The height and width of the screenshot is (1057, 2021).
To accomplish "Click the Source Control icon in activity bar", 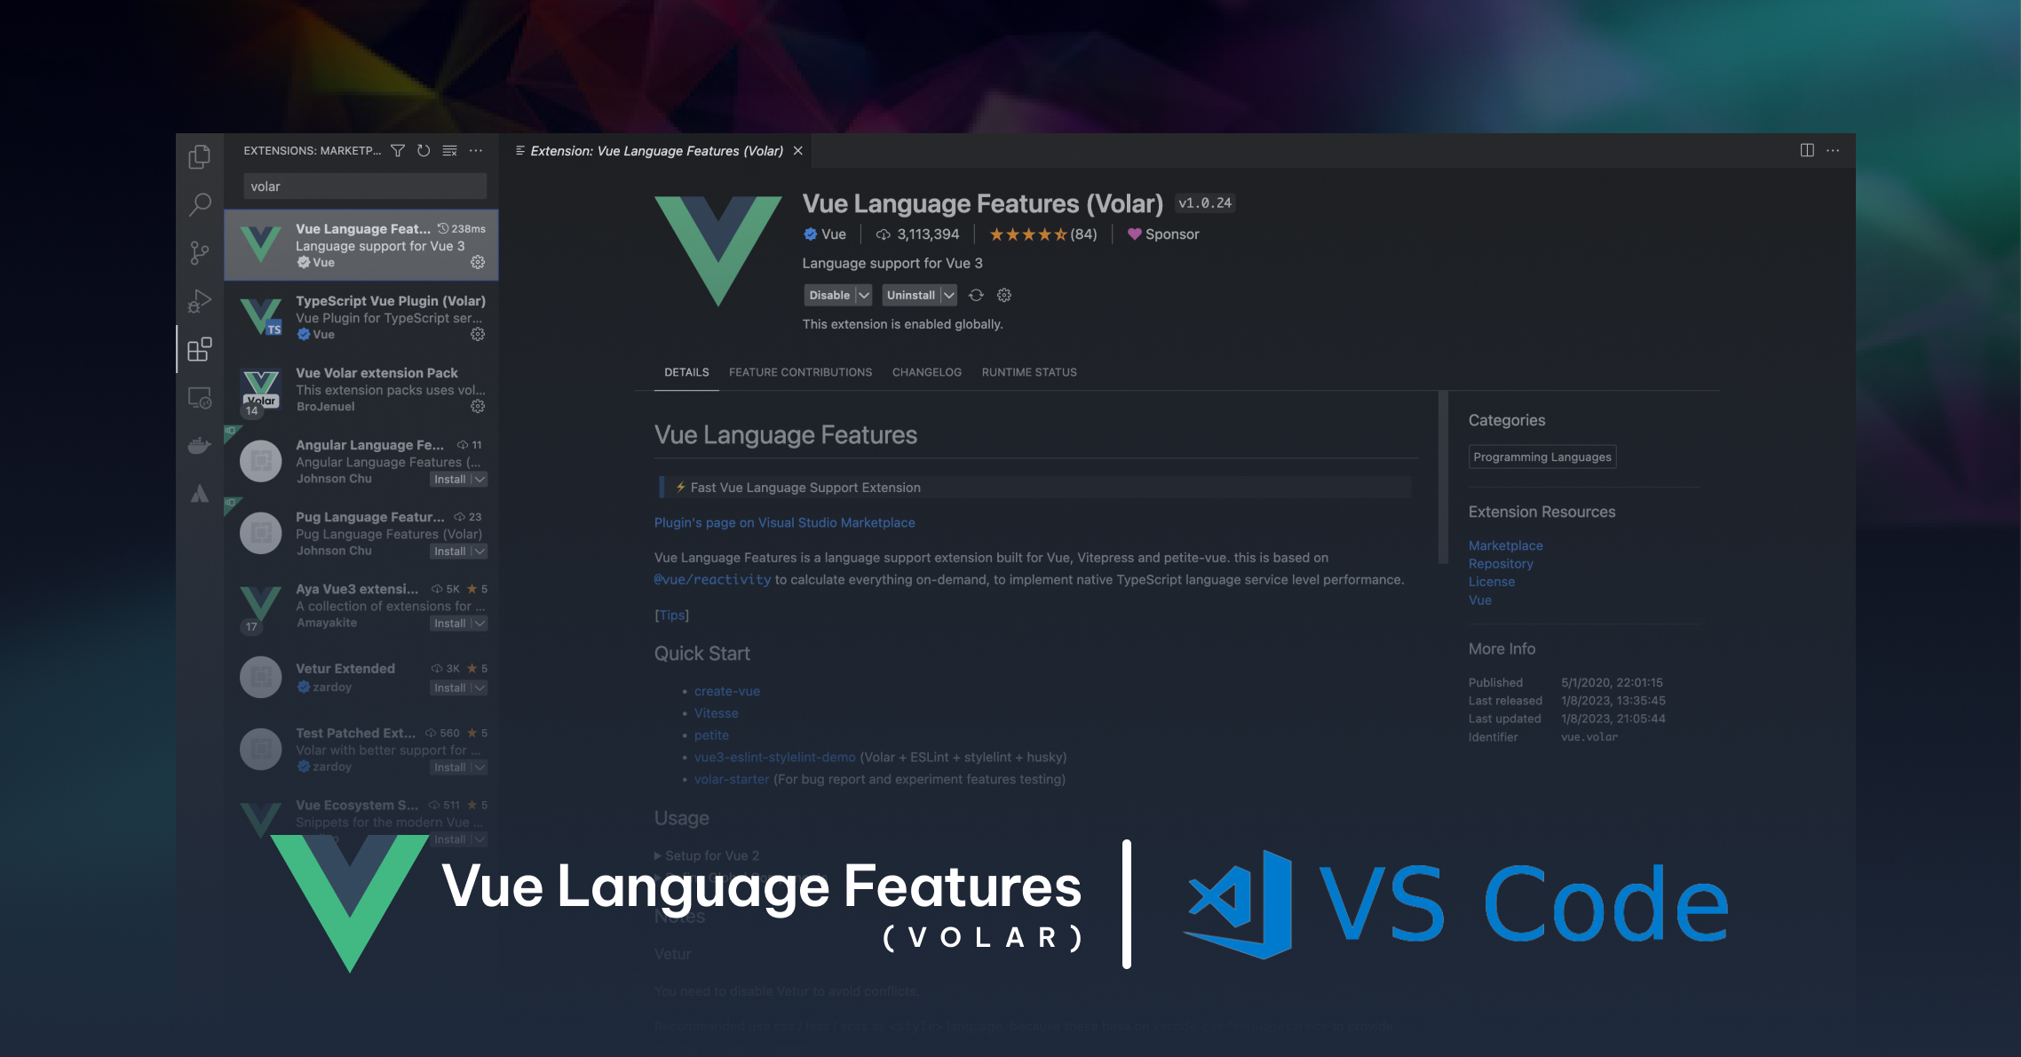I will (202, 252).
